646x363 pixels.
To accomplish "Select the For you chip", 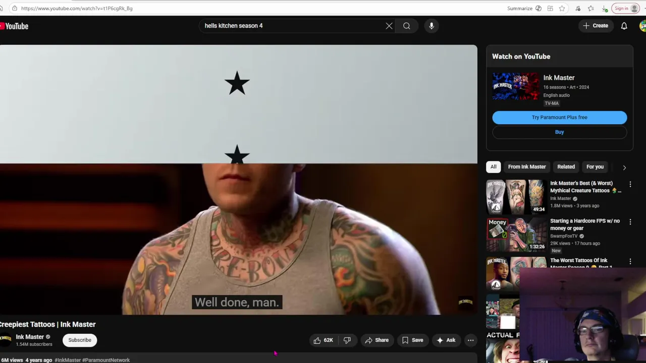I will [595, 167].
